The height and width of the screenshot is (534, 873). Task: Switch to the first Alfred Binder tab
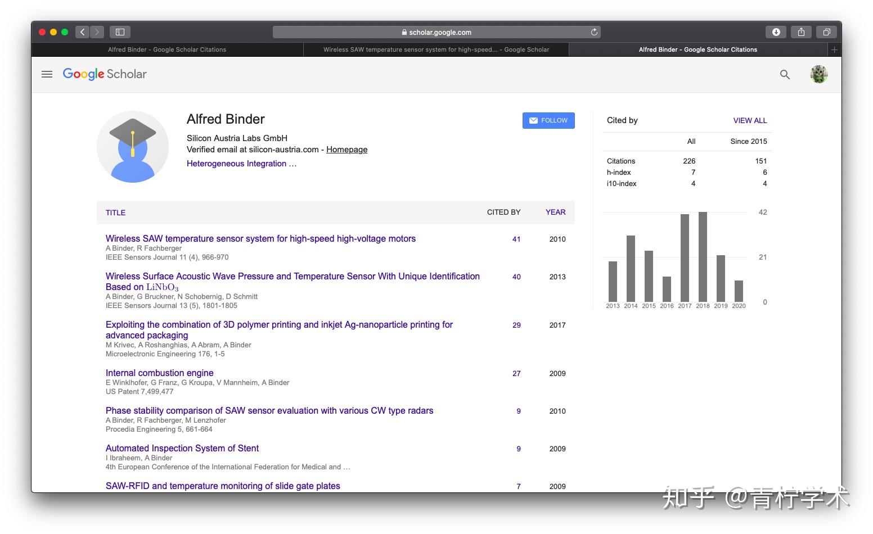tap(167, 49)
